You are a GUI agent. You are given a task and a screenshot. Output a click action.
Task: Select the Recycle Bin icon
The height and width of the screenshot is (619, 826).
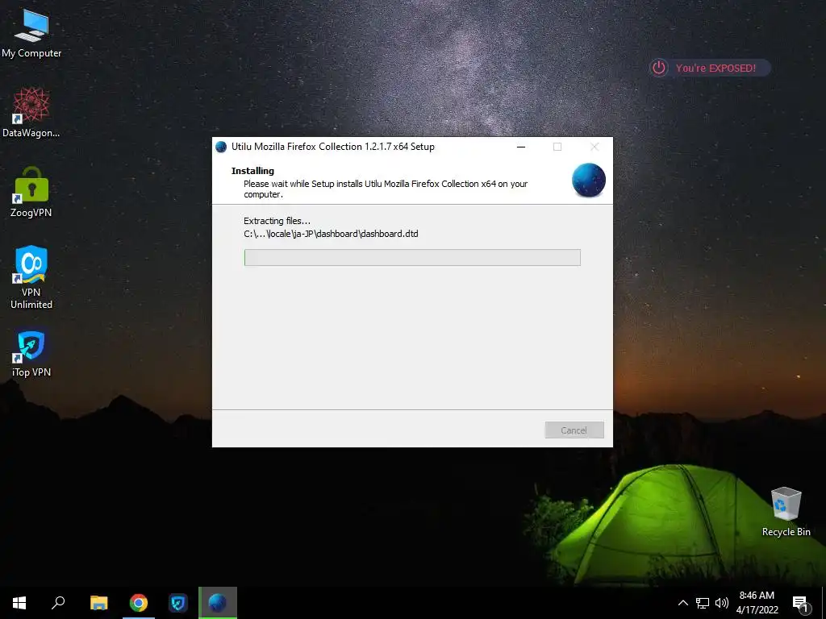click(786, 512)
